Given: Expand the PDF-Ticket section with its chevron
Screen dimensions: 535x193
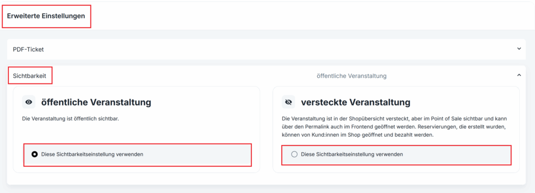Looking at the screenshot, I should 519,49.
